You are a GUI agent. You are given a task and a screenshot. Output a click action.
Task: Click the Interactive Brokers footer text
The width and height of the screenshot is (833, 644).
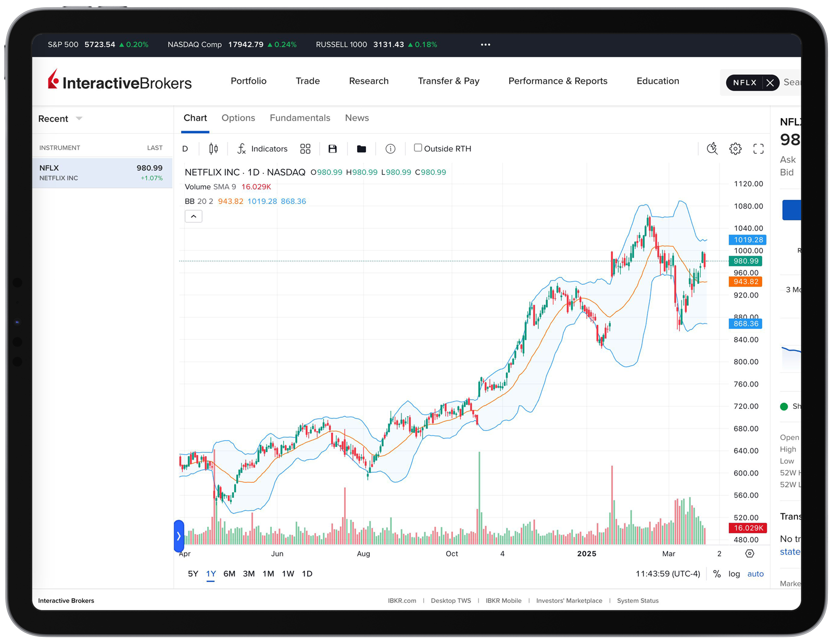point(66,601)
